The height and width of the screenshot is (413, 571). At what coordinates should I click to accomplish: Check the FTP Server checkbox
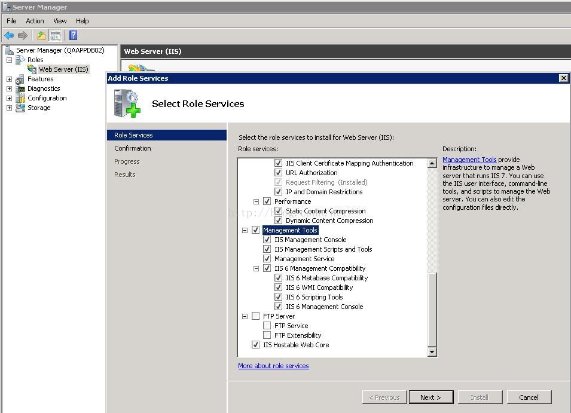(256, 316)
